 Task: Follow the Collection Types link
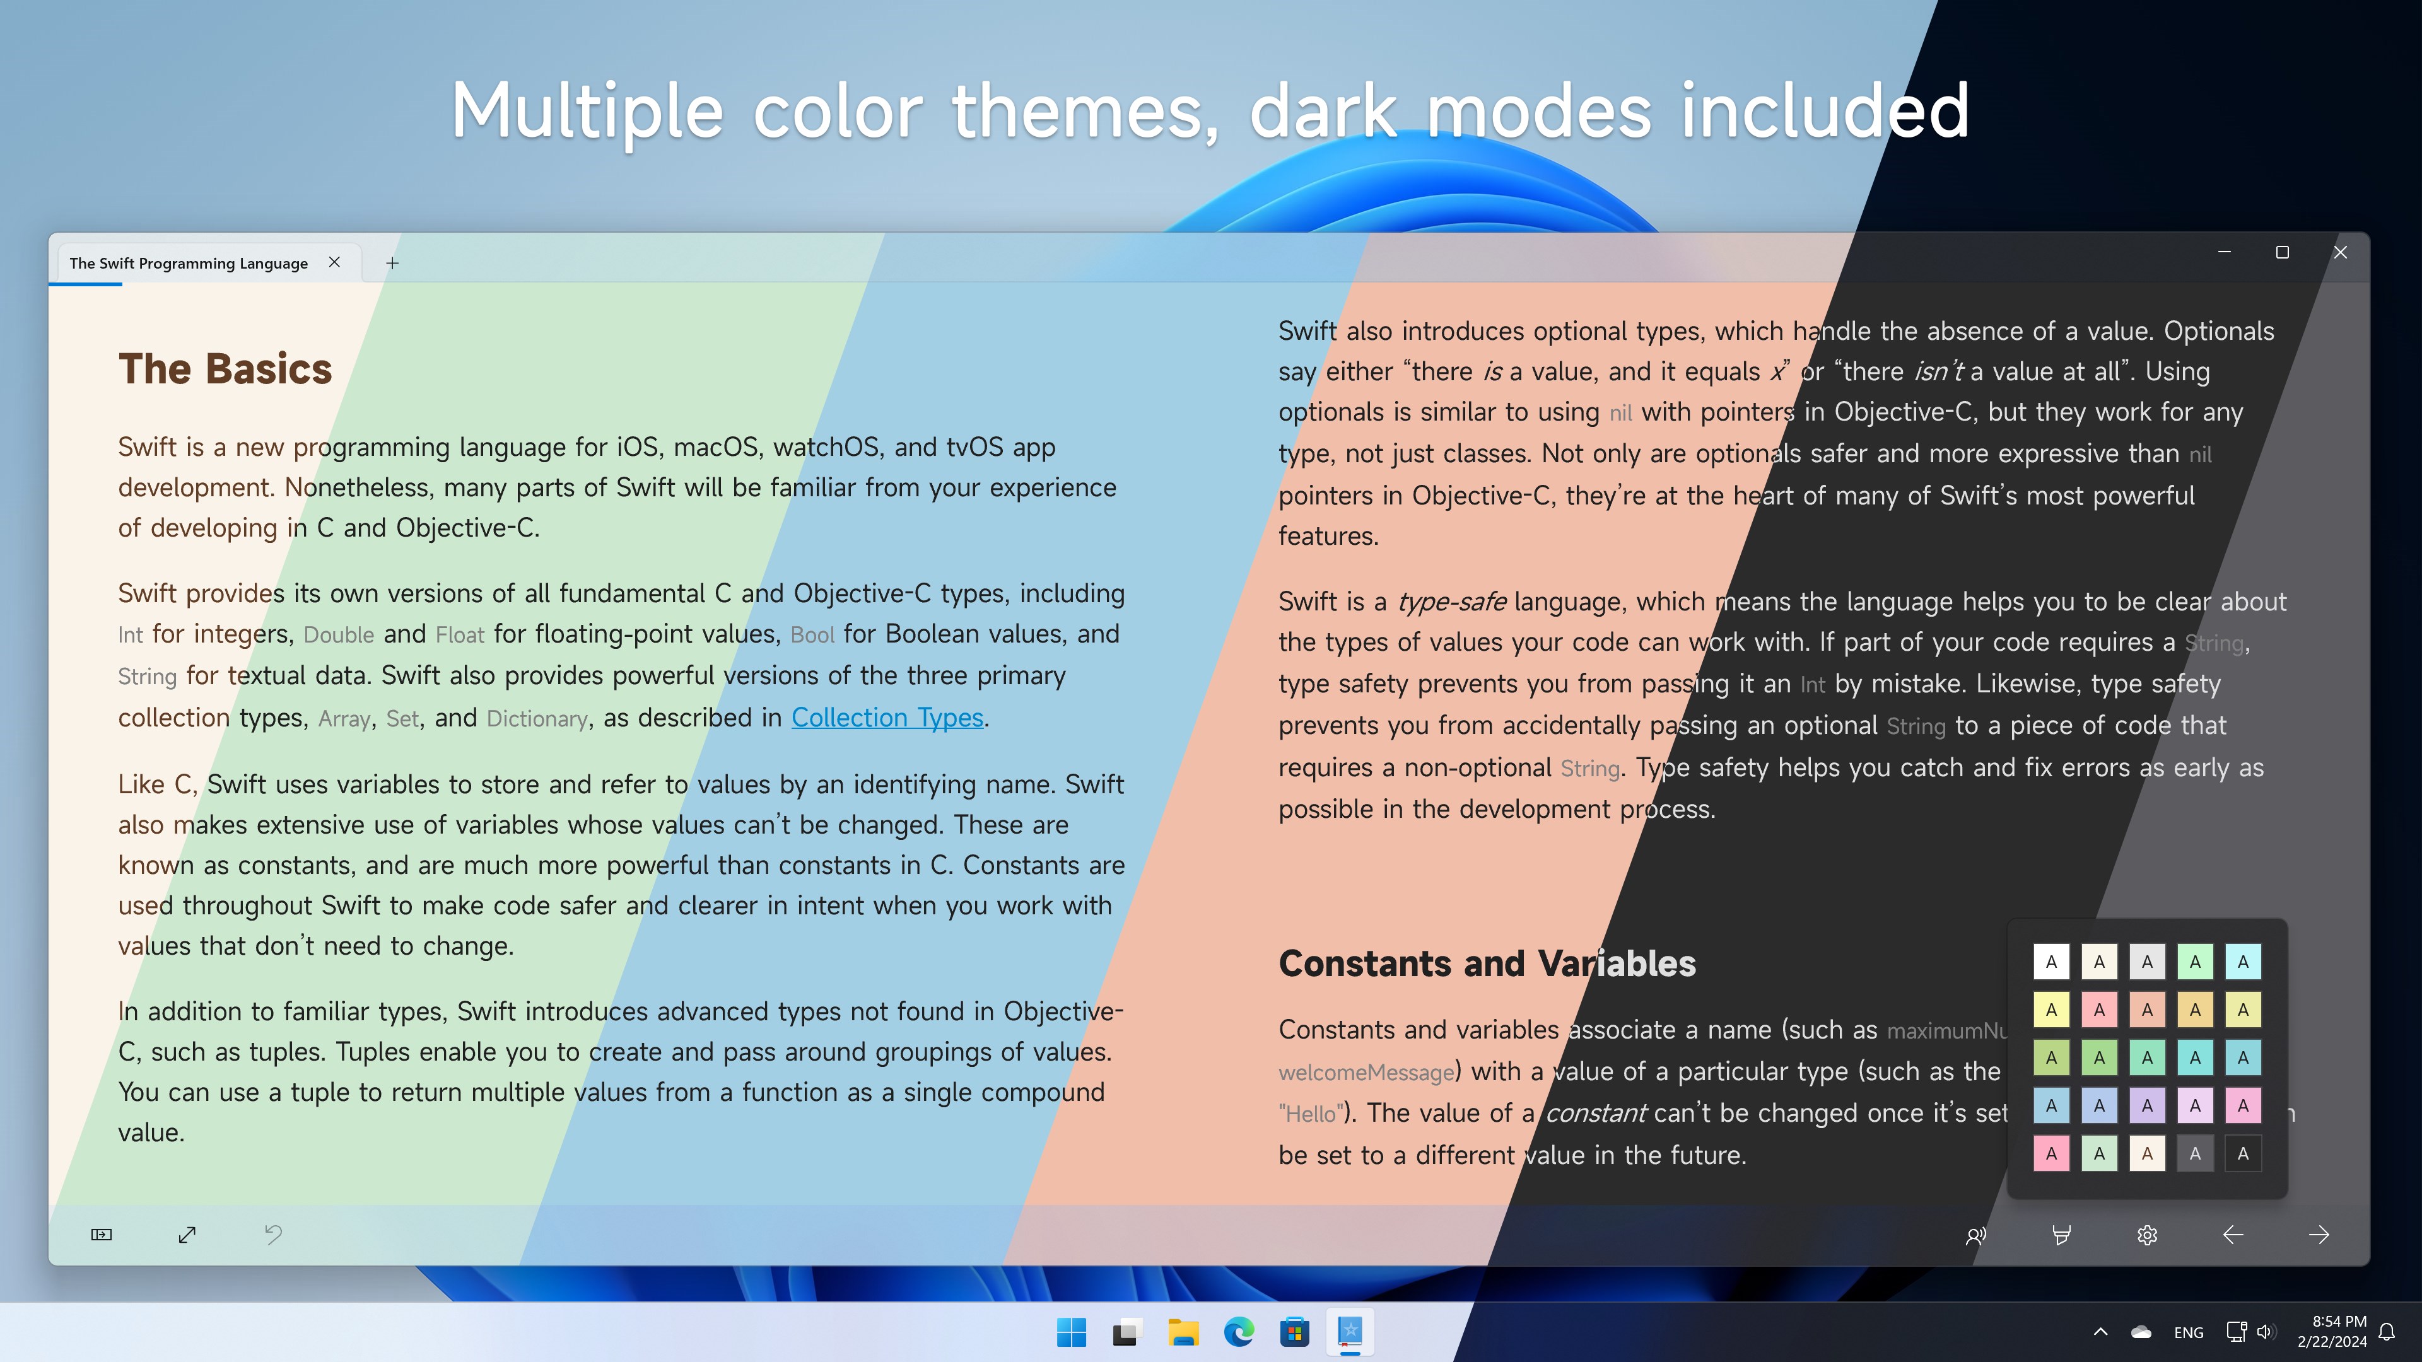pyautogui.click(x=887, y=717)
